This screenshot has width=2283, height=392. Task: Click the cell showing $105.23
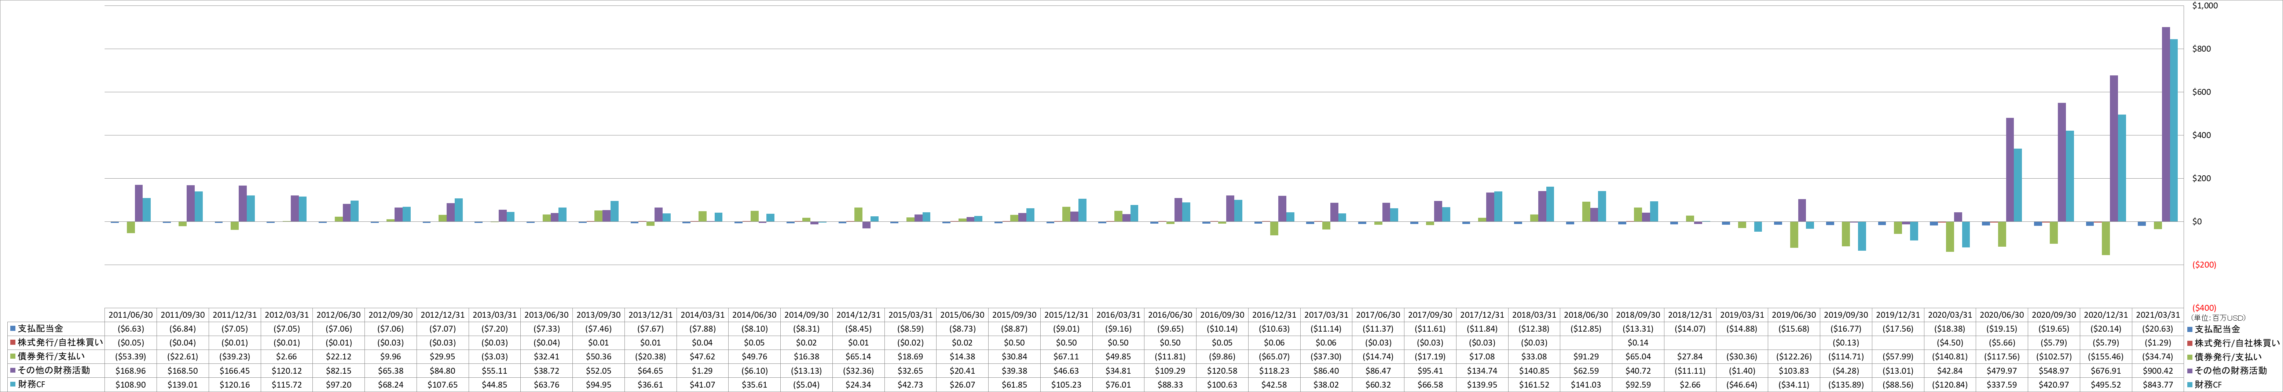coord(1066,385)
